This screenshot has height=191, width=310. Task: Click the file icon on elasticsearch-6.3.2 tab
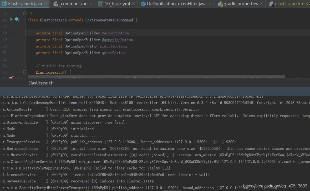271,4
